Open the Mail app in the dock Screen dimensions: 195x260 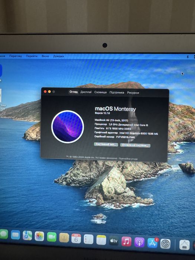pos(16,235)
